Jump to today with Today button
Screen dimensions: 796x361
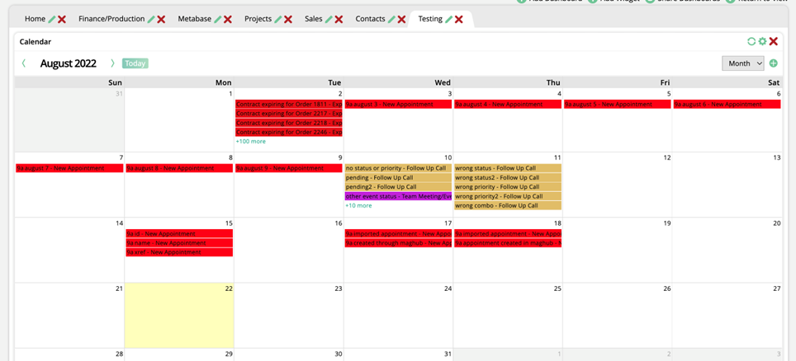point(135,63)
